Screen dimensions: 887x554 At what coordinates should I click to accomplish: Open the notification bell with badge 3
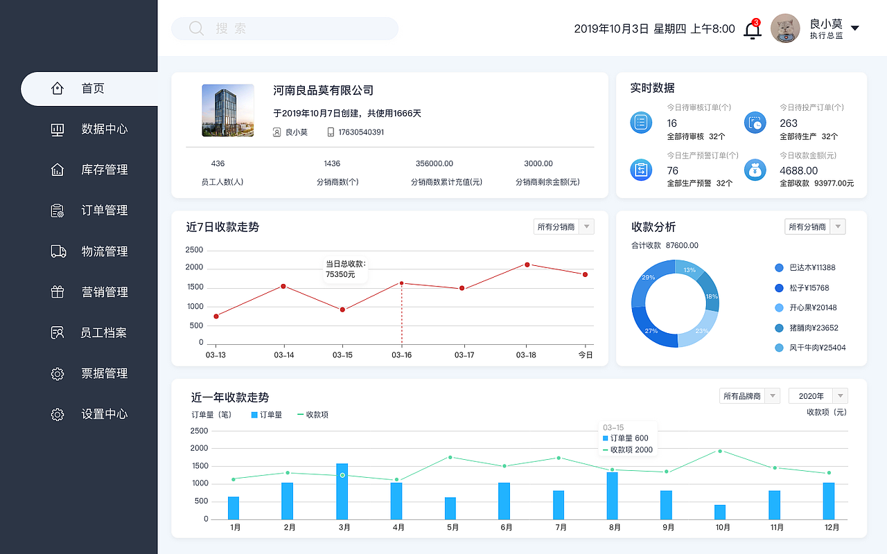[751, 28]
